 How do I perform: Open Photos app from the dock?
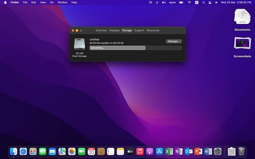pos(72,151)
